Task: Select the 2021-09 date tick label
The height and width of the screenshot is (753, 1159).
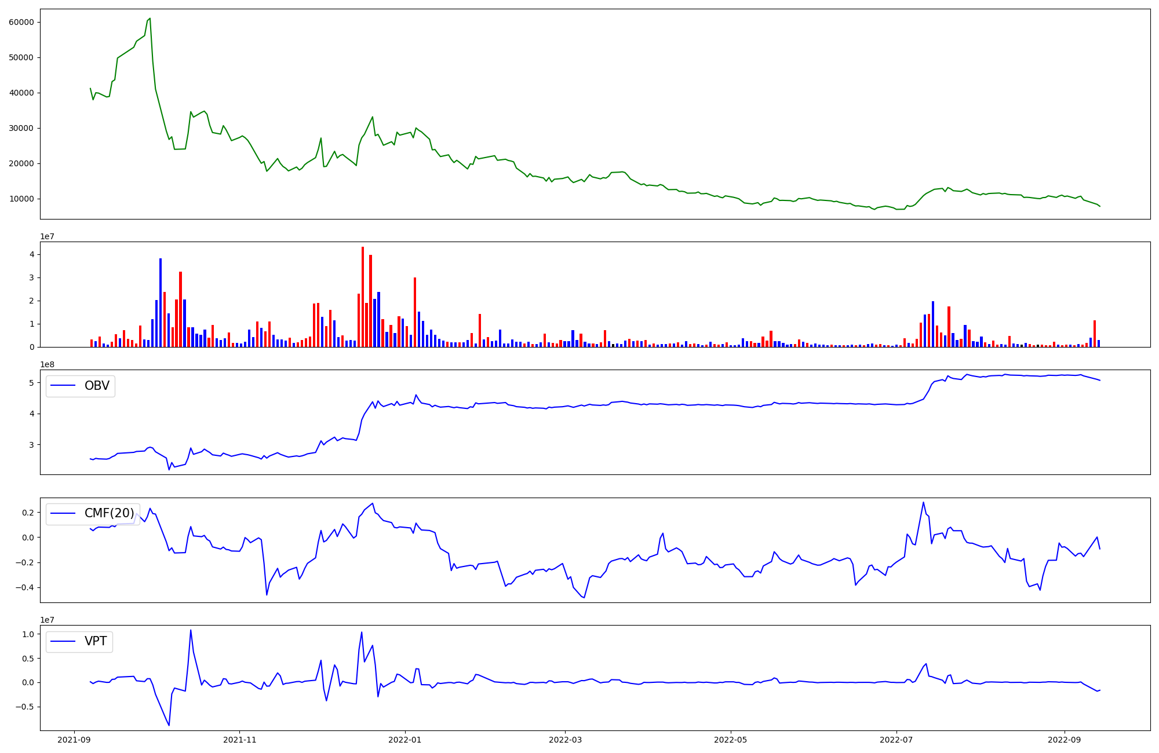Action: point(74,740)
